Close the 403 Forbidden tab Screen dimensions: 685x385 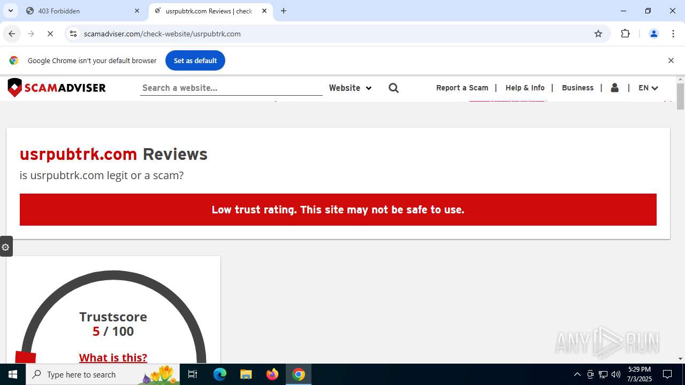[137, 11]
